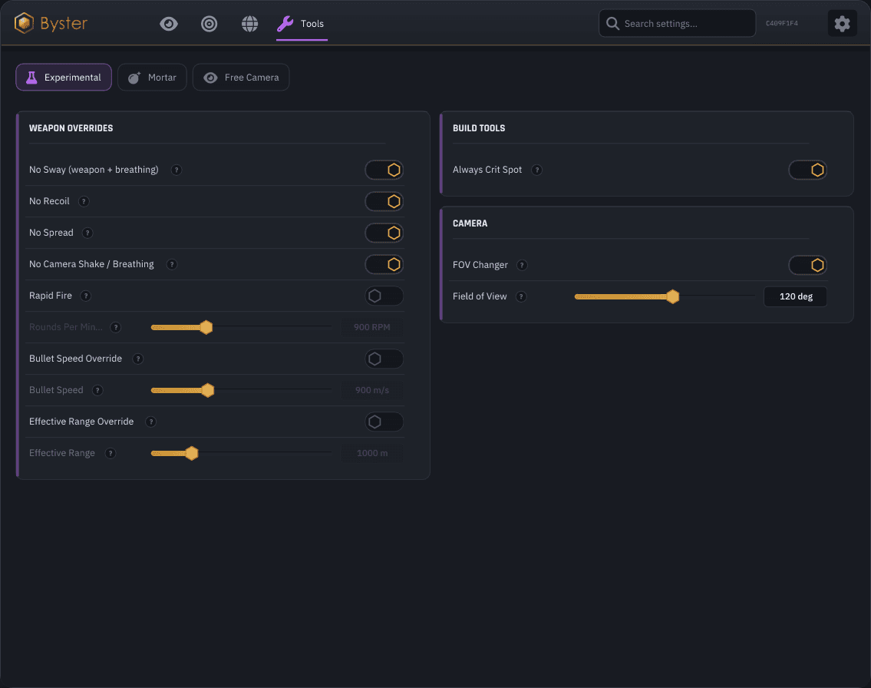The height and width of the screenshot is (688, 871).
Task: Turn off No Recoil
Action: coord(384,201)
